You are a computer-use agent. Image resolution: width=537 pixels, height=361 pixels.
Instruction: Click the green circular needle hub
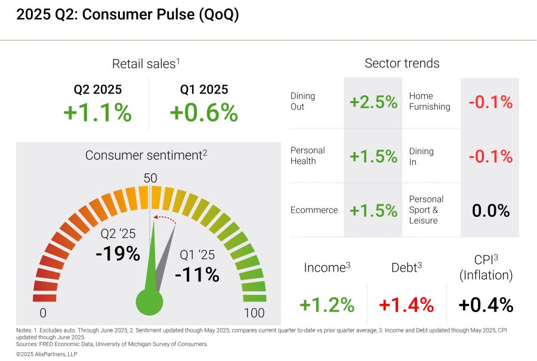point(149,301)
